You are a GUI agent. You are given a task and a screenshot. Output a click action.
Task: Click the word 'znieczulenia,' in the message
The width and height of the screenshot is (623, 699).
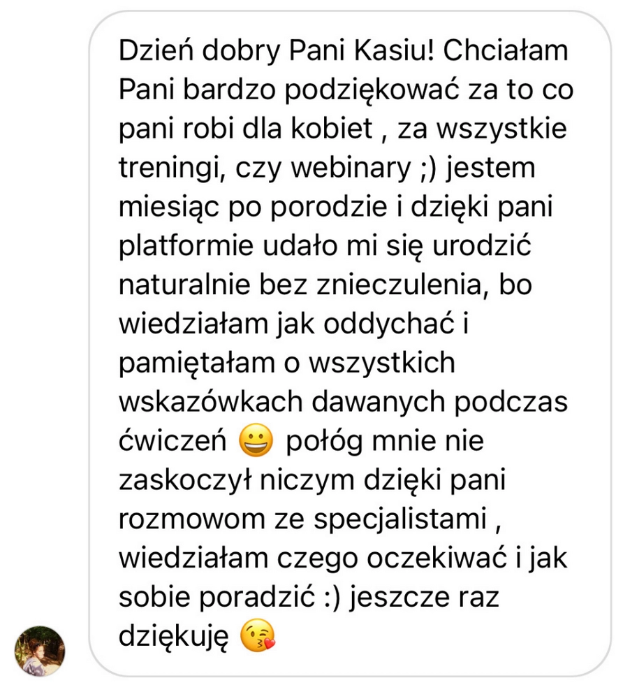[402, 285]
